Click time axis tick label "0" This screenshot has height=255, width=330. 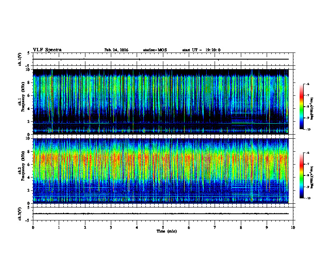[x=33, y=227]
